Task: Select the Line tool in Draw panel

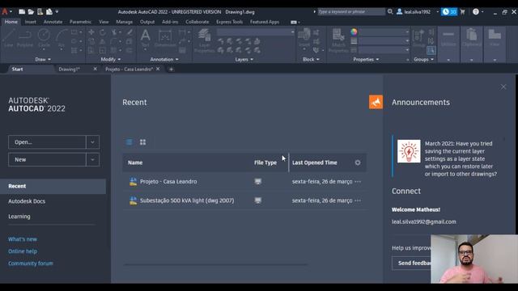Action: (9, 38)
